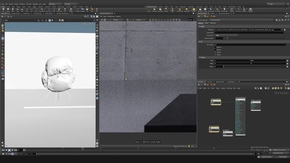Click the network view search icon
The image size is (290, 163).
click(x=286, y=88)
